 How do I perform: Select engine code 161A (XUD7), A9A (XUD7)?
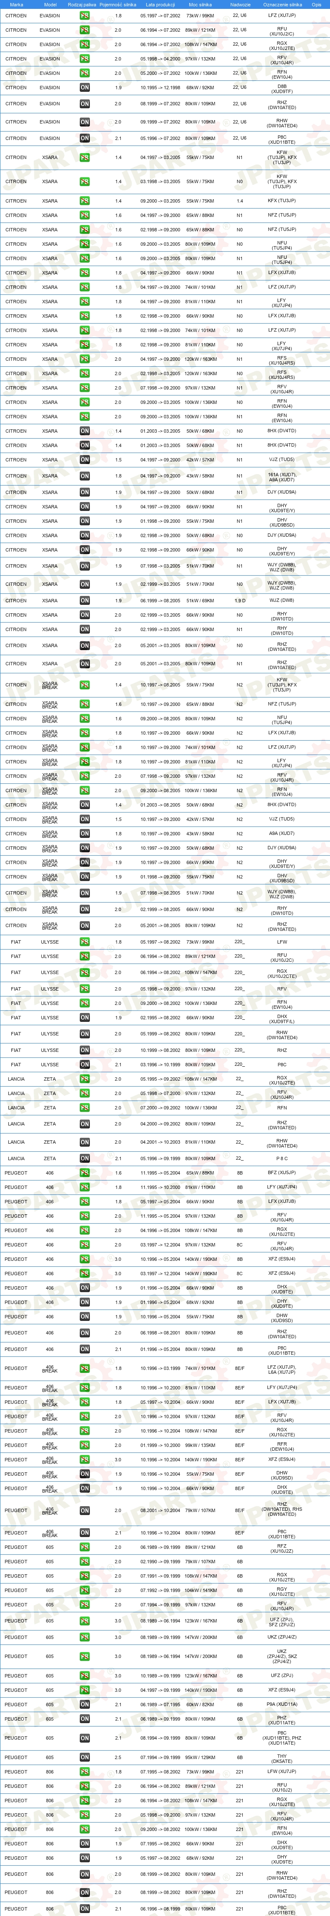click(282, 477)
